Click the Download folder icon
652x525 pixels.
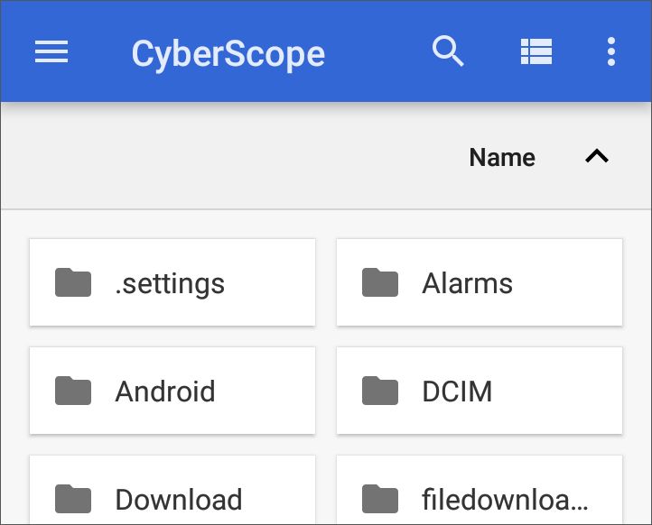pos(73,499)
